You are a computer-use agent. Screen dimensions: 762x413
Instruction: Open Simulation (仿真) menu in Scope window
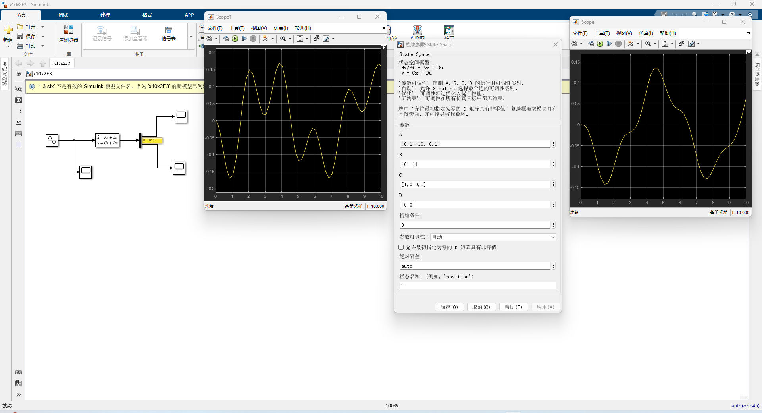pyautogui.click(x=646, y=33)
